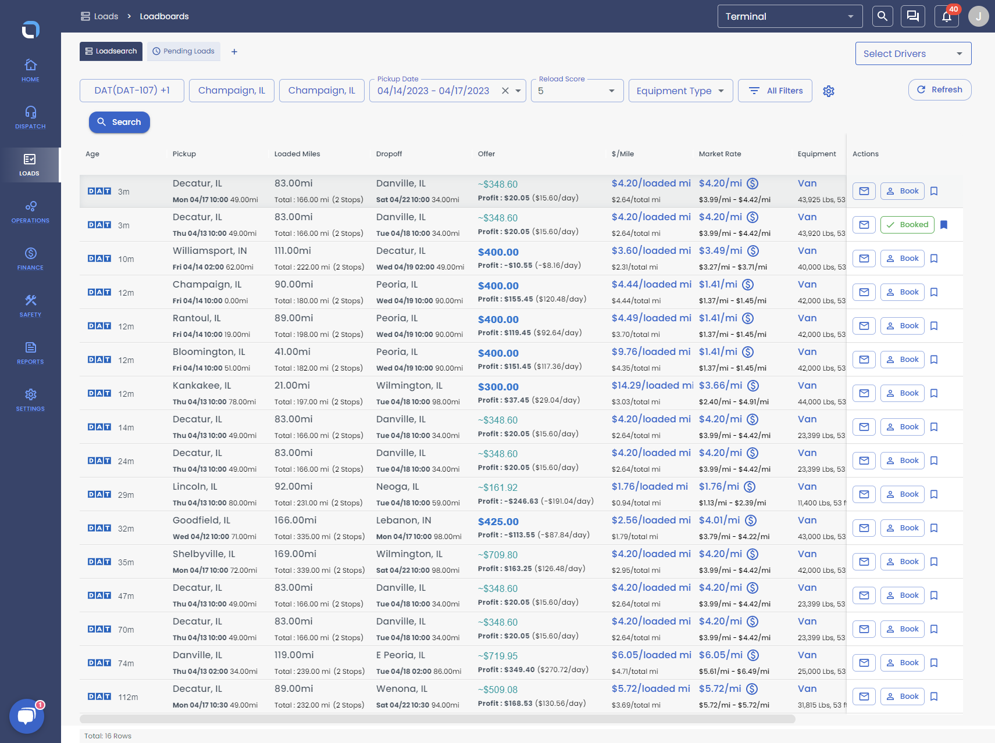995x743 pixels.
Task: Switch to the Pending Loads tab
Action: [184, 51]
